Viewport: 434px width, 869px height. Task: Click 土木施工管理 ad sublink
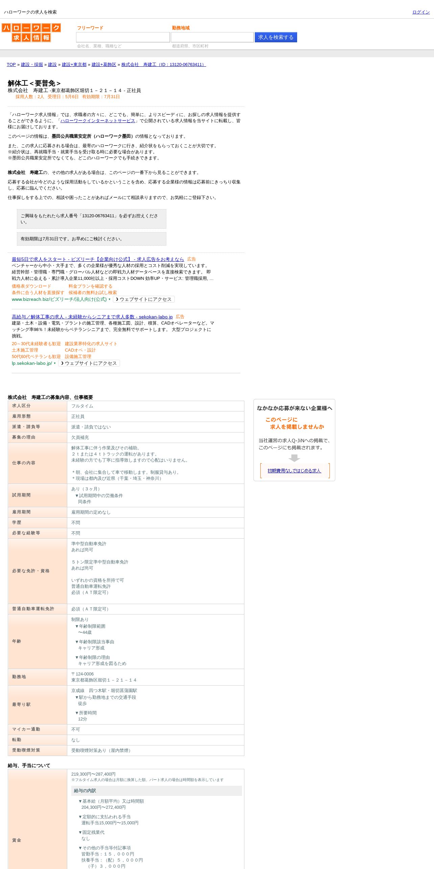25,350
